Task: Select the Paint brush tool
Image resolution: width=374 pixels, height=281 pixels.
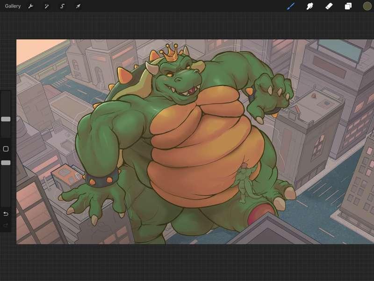Action: pos(291,6)
